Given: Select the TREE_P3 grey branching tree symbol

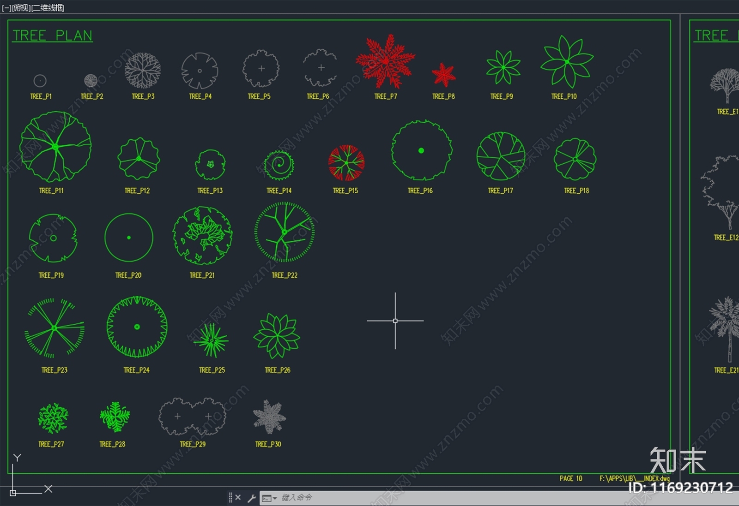Looking at the screenshot, I should [x=143, y=70].
